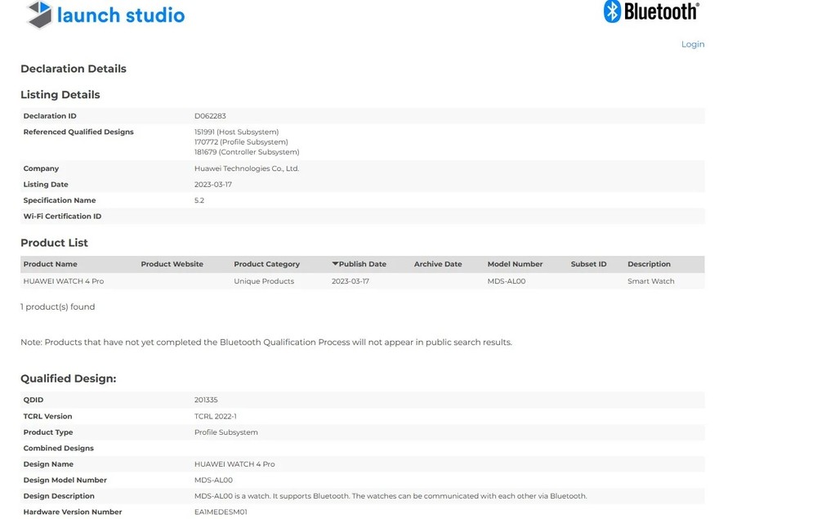Select 181679 (Controller Subsystem) reference
This screenshot has height=519, width=817.
(x=247, y=152)
